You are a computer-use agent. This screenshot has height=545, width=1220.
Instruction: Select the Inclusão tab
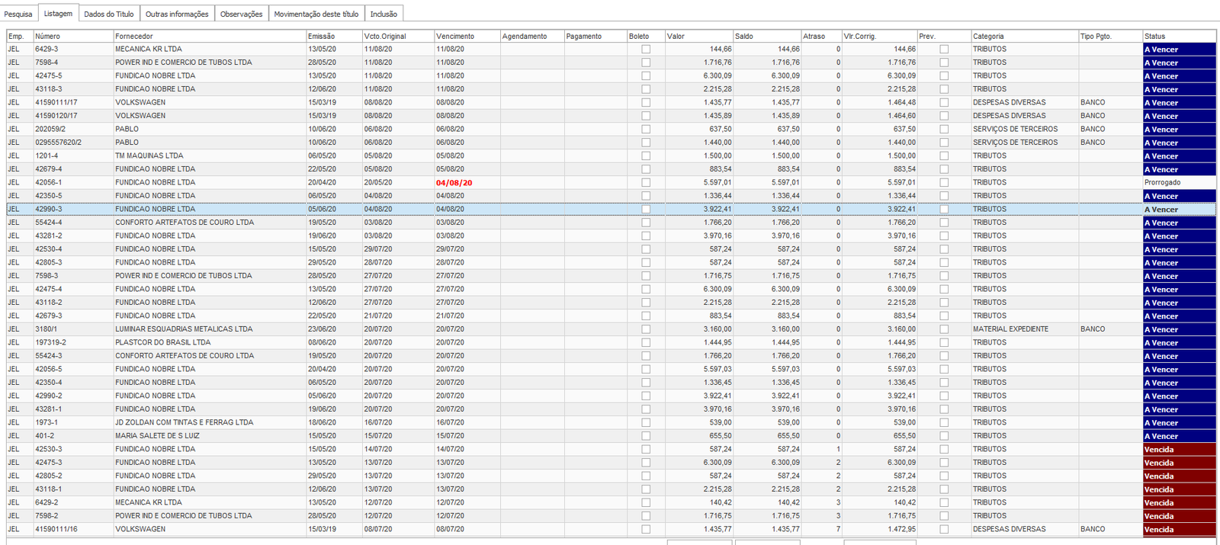pyautogui.click(x=384, y=14)
